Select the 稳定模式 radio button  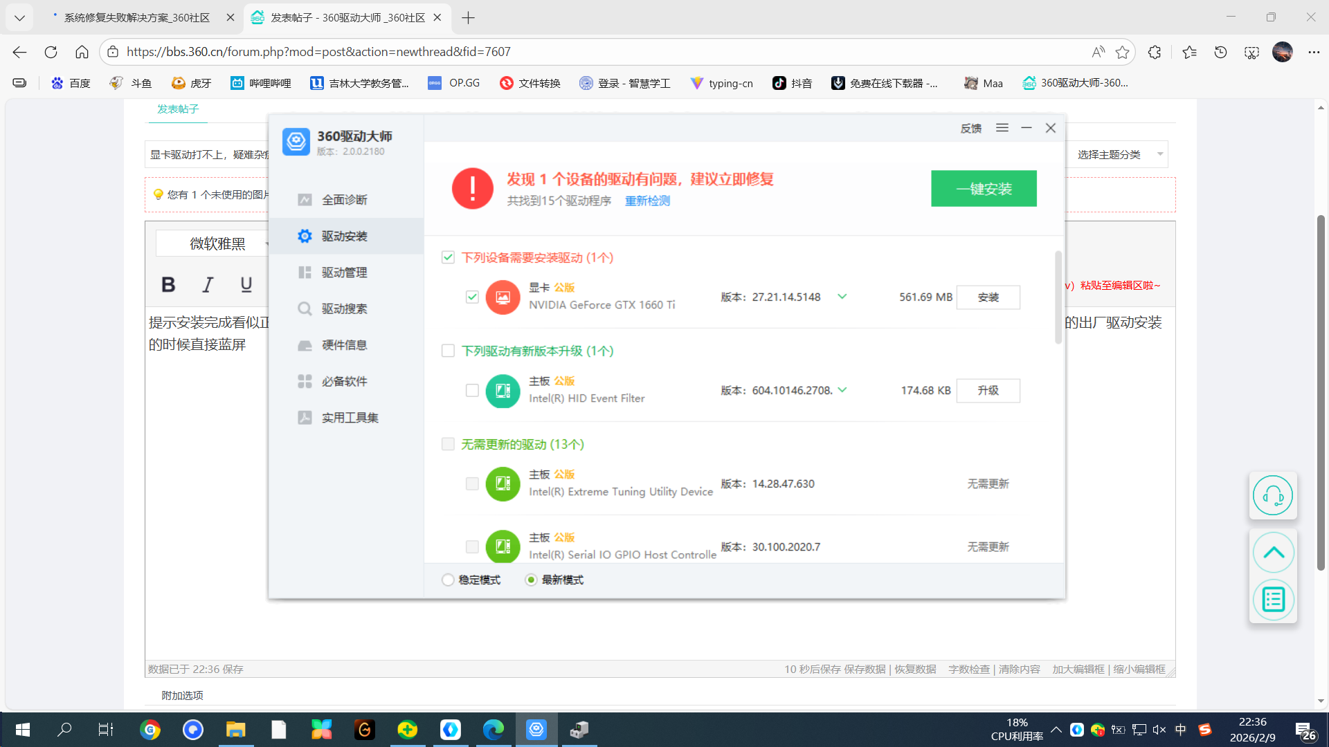click(x=448, y=580)
